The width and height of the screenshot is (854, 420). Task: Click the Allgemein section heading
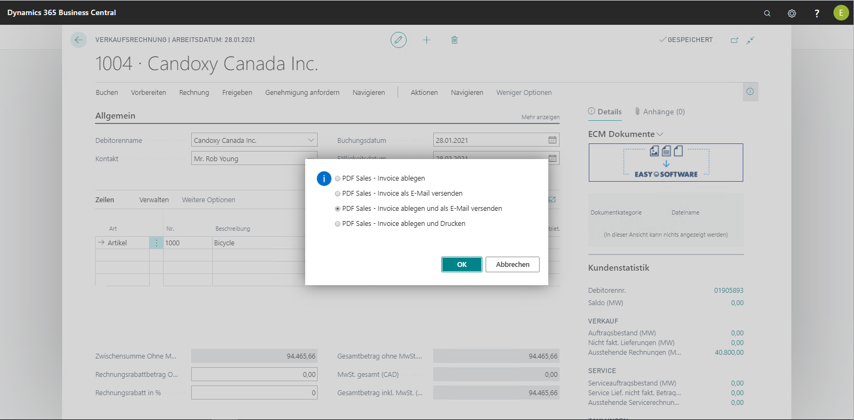click(x=115, y=116)
